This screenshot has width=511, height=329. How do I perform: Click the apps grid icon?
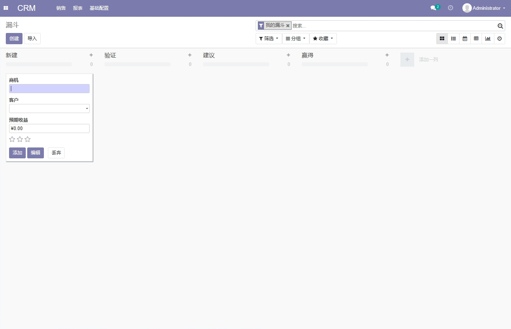coord(6,8)
